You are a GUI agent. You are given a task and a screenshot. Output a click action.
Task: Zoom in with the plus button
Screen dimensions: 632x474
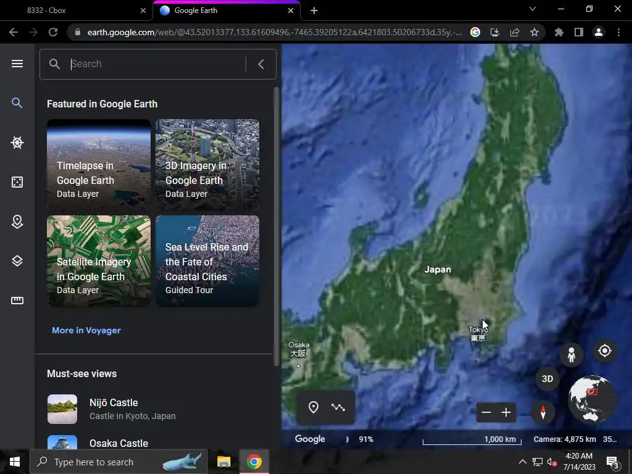click(x=506, y=412)
